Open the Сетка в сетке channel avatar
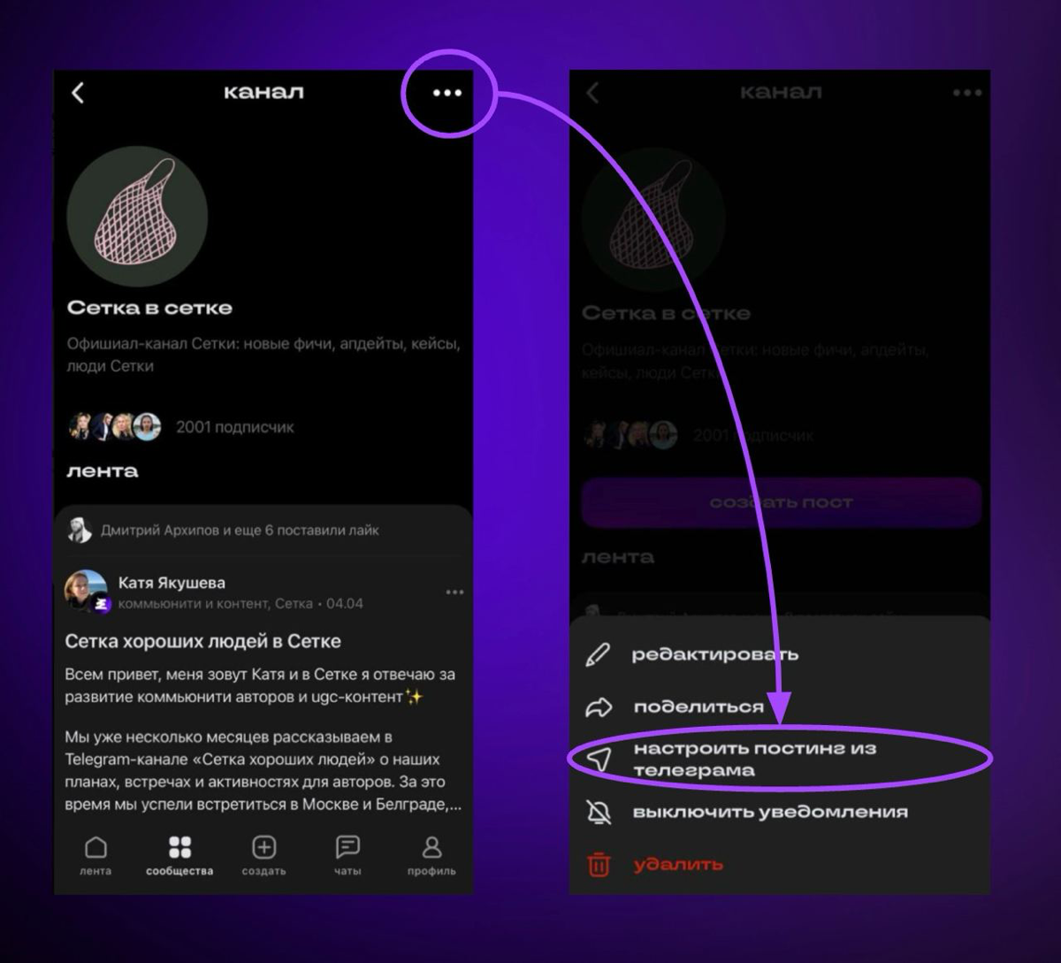Screen dimensions: 1061x963 [x=137, y=217]
